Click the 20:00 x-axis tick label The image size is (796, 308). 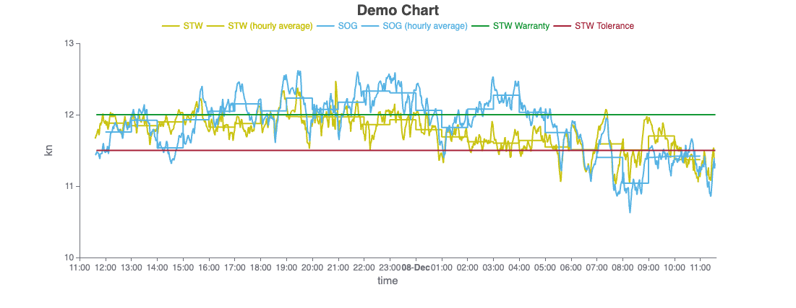313,266
